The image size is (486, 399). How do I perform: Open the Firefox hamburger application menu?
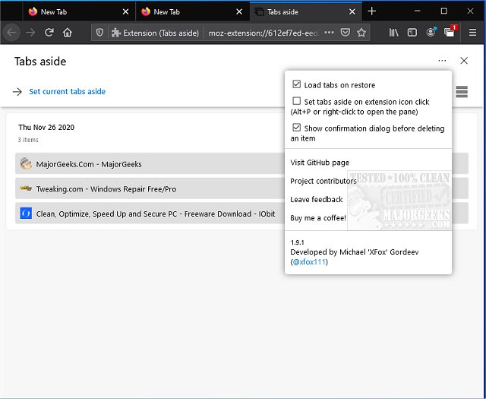click(x=470, y=33)
